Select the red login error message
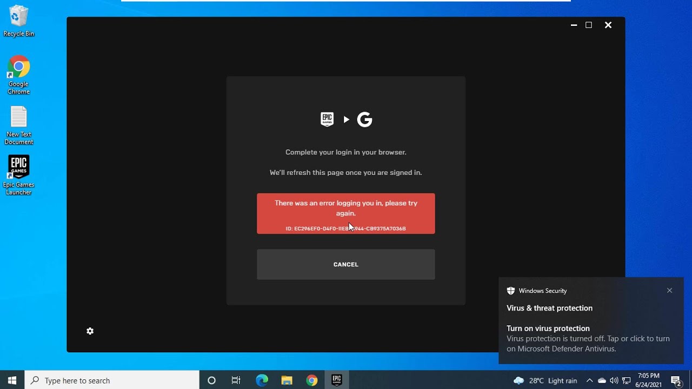This screenshot has height=389, width=692. click(345, 213)
